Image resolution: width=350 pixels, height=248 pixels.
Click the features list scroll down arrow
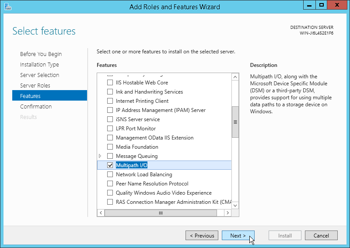tap(235, 206)
